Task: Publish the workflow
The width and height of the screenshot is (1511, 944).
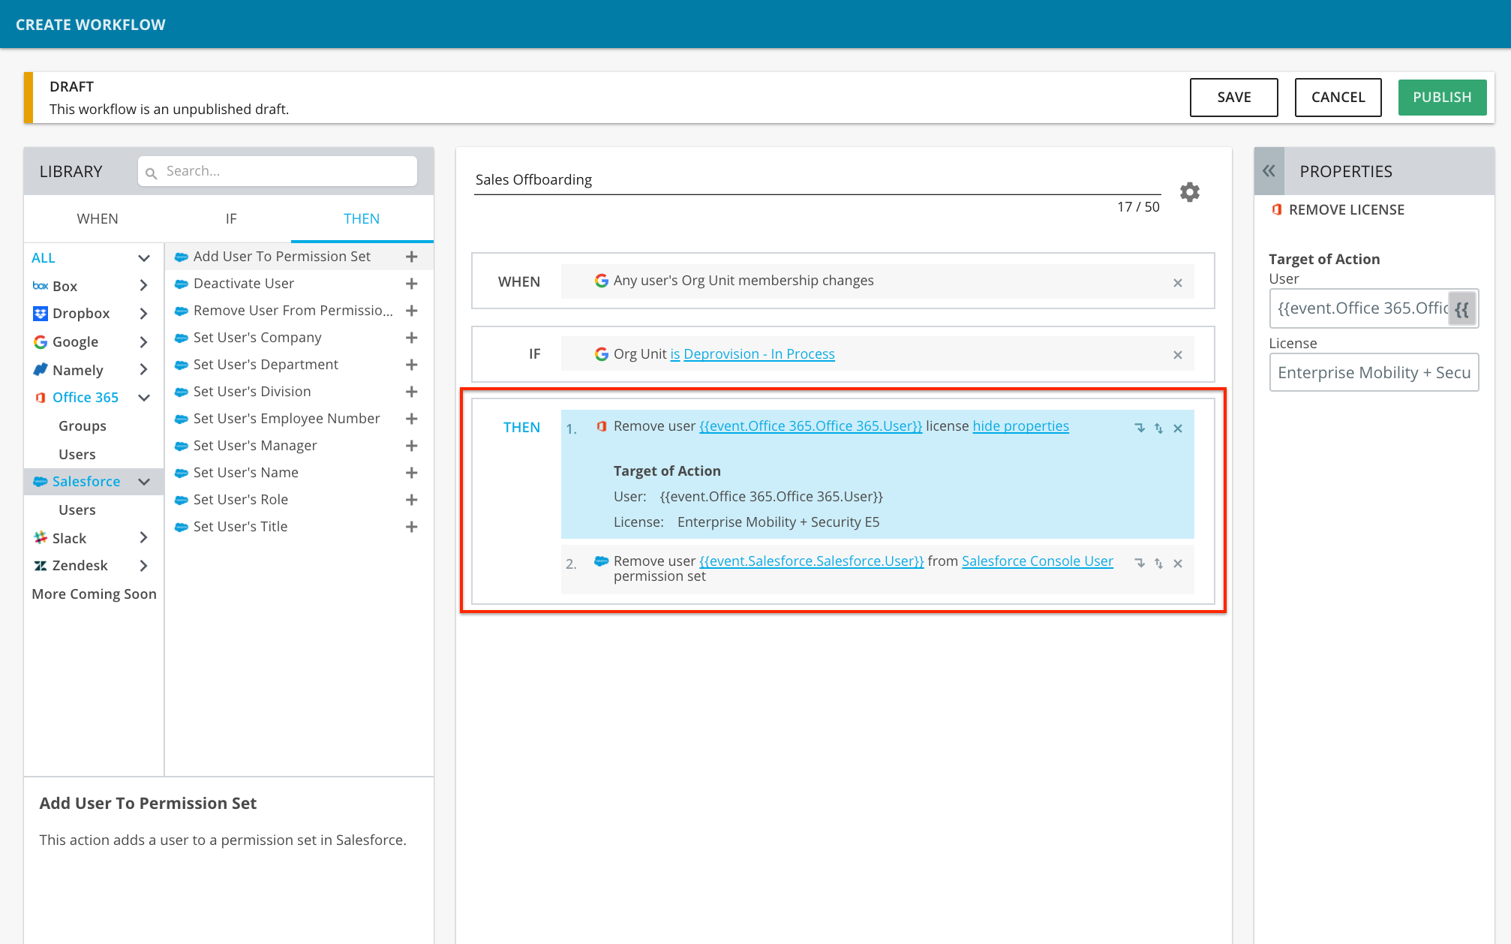Action: [1442, 98]
